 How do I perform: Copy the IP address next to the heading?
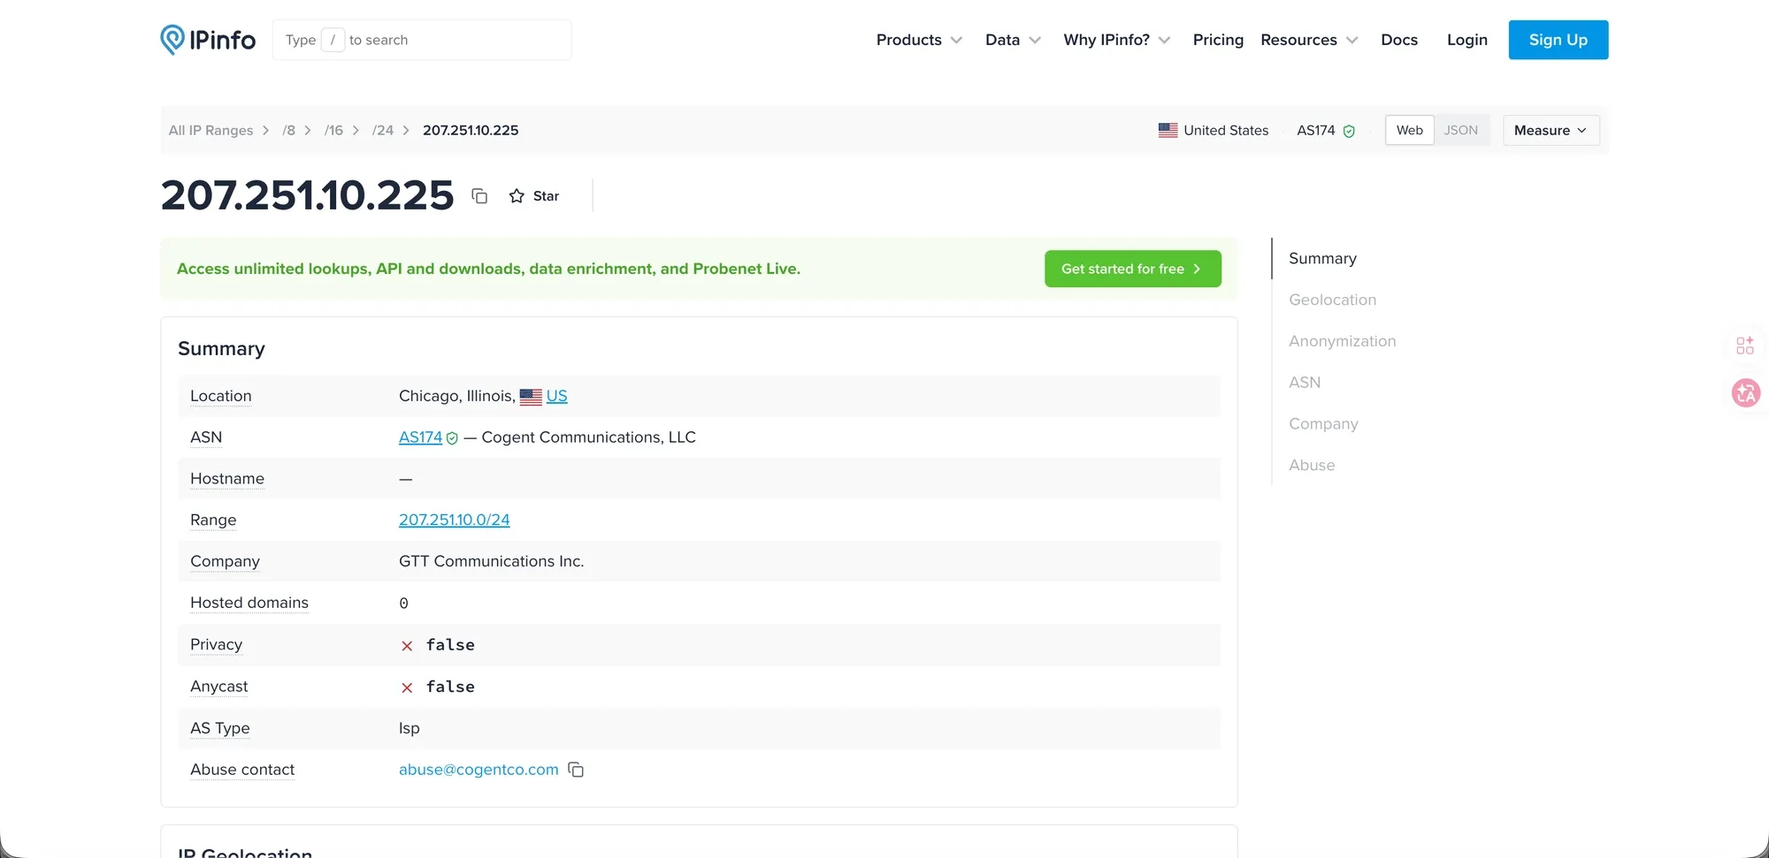click(479, 196)
